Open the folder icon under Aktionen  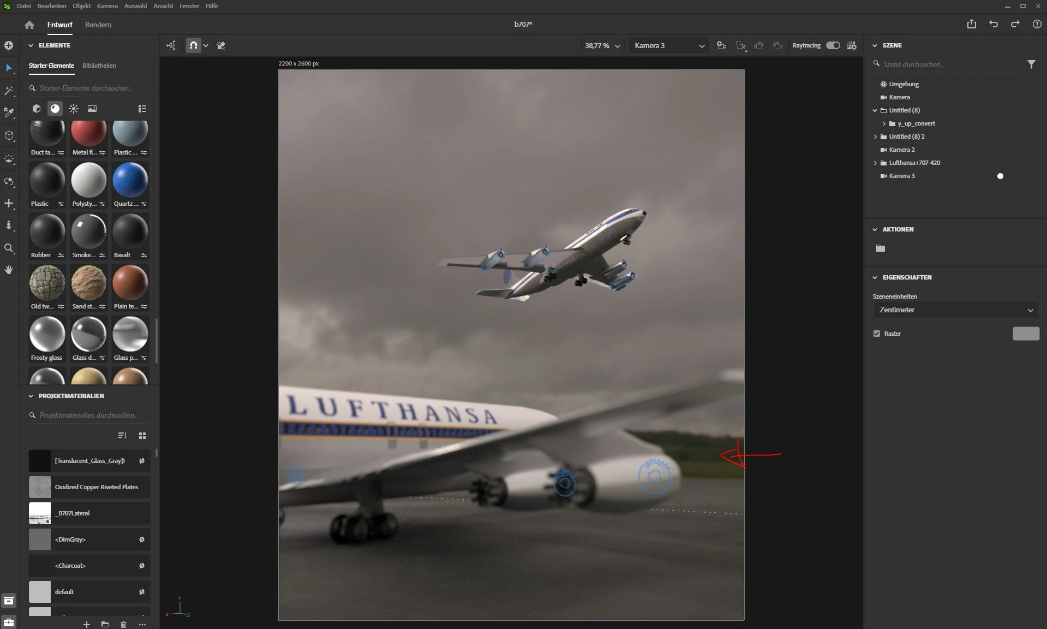pyautogui.click(x=881, y=248)
